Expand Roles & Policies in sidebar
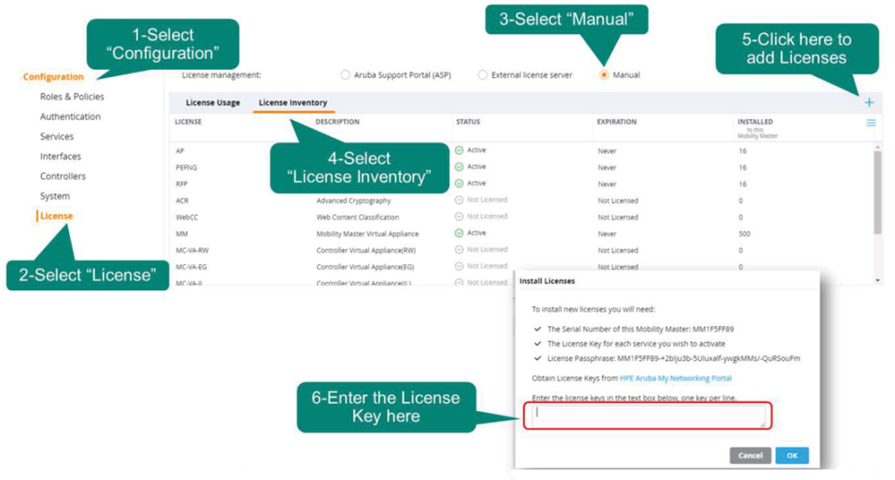This screenshot has height=480, width=895. coord(72,97)
